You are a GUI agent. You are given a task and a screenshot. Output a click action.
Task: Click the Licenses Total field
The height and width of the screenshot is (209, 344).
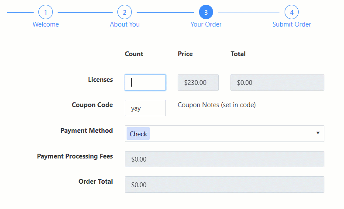point(277,82)
